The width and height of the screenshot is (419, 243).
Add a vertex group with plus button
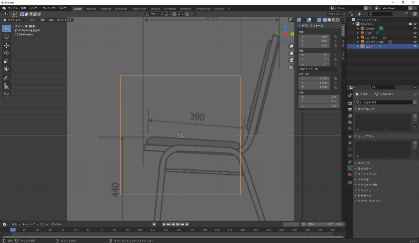[415, 116]
